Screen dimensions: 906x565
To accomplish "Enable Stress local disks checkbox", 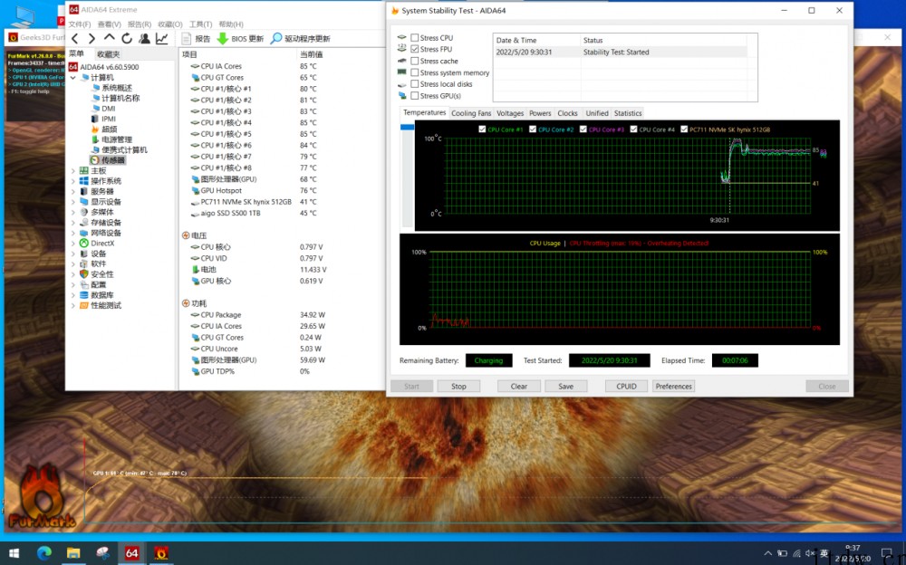I will coord(414,84).
